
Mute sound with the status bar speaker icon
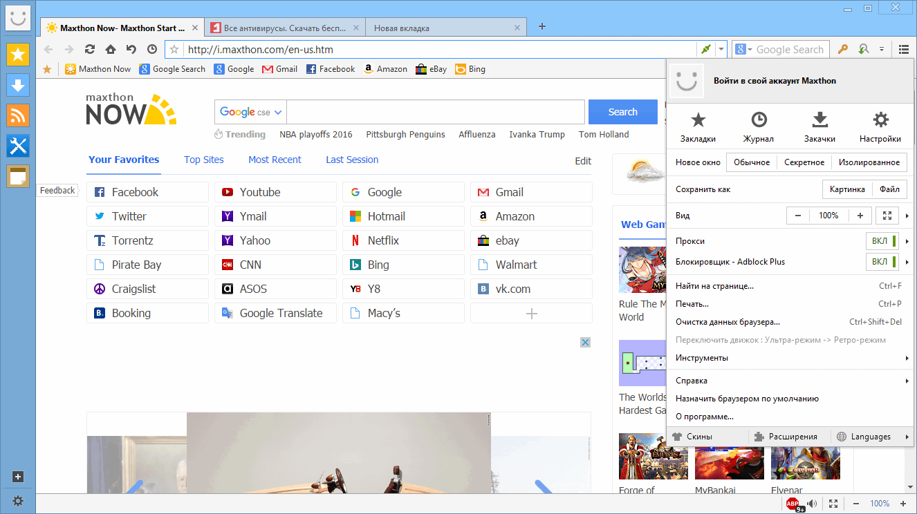[x=813, y=504]
